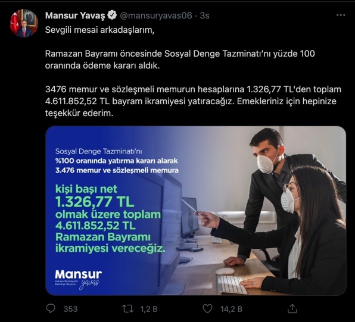Open the @mansuryavas06 handle link
The height and width of the screenshot is (322, 355).
pyautogui.click(x=156, y=15)
